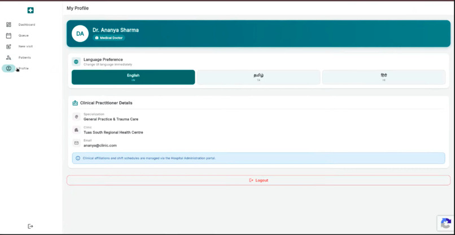Click the Clinical Practitioner Details heading

tap(106, 103)
